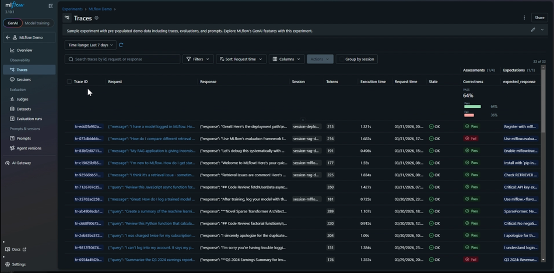Switch to GenAI mode

tap(13, 23)
